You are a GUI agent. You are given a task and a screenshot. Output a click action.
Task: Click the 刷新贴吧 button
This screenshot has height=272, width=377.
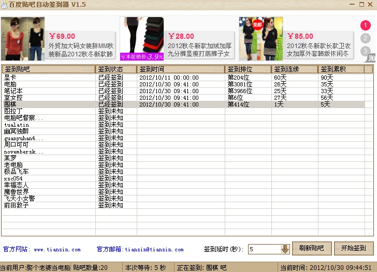(x=312, y=248)
